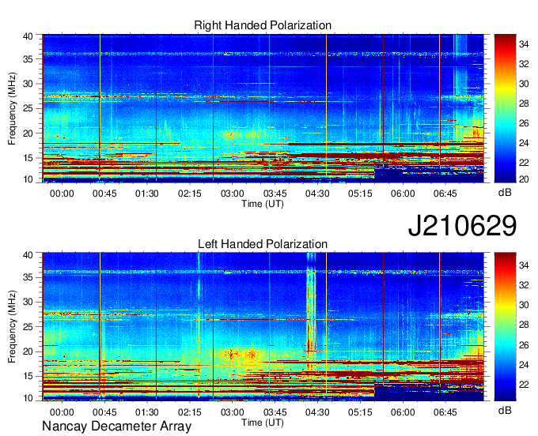538x436 pixels.
Task: Click the 01:30 time tick of Right Handed plot
Action: pos(147,194)
